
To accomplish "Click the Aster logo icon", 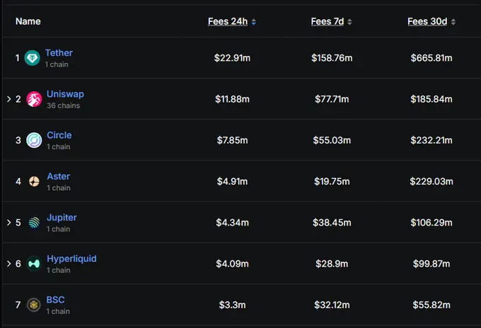I will point(33,182).
